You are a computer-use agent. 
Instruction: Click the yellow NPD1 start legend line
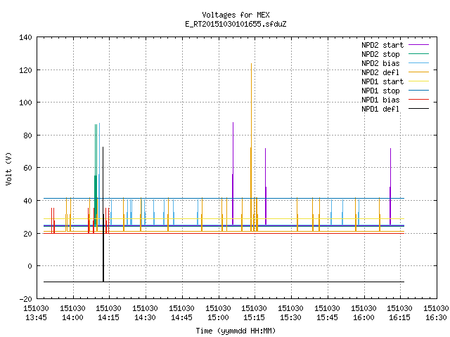coord(419,81)
